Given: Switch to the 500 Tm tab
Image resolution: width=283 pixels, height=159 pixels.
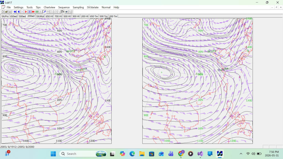Looking at the screenshot, I should click(x=103, y=16).
